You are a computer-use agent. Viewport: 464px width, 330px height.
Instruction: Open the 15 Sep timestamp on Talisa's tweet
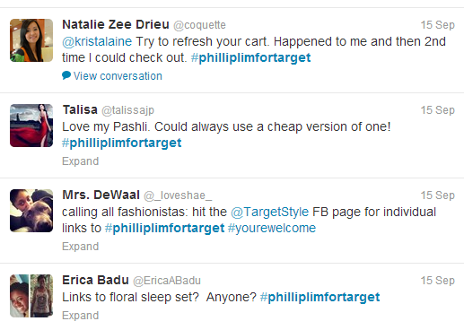[x=438, y=110]
